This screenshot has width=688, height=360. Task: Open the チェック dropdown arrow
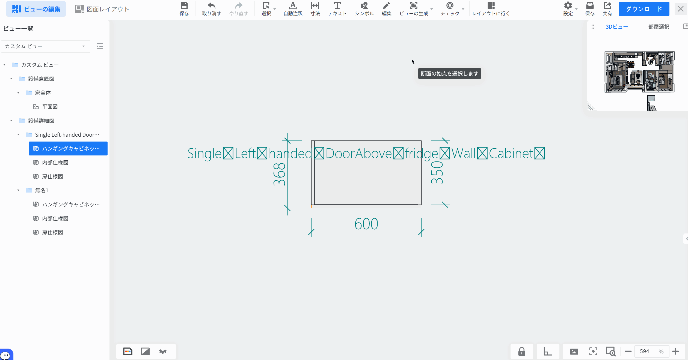point(463,9)
